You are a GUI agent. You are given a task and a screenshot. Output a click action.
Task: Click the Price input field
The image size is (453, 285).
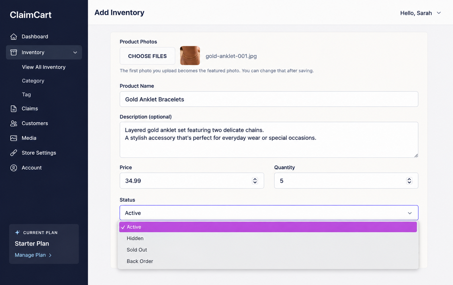pyautogui.click(x=192, y=181)
